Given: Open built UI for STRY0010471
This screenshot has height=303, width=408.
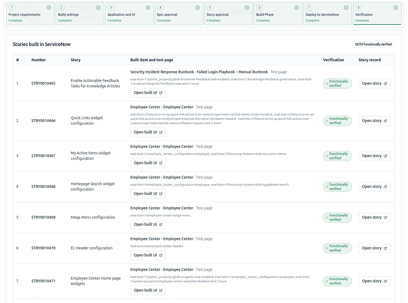Looking at the screenshot, I should click(x=148, y=290).
